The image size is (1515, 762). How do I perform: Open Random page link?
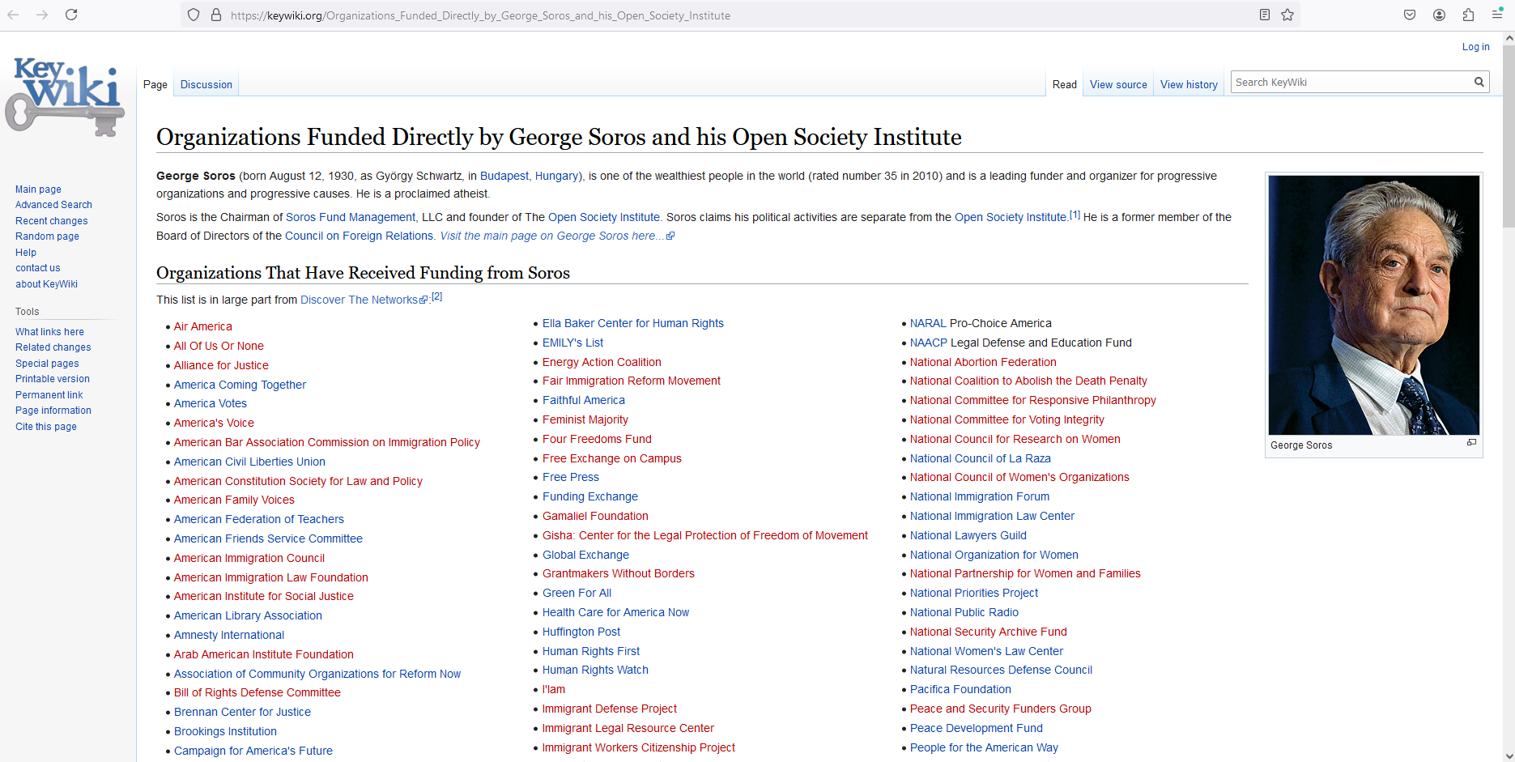(x=47, y=236)
